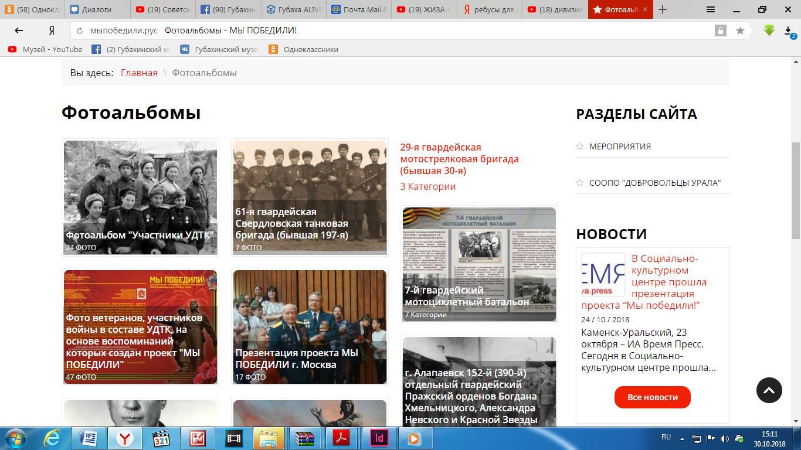Screen dimensions: 801x450
Task: Click "3 Категории" text
Action: coord(428,187)
